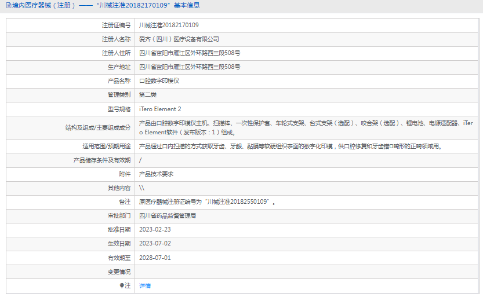Click approval date 2023-02-23
This screenshot has height=297, width=483.
(155, 229)
